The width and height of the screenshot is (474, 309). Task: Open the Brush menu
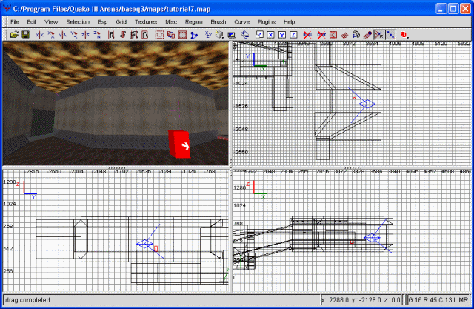(x=218, y=21)
